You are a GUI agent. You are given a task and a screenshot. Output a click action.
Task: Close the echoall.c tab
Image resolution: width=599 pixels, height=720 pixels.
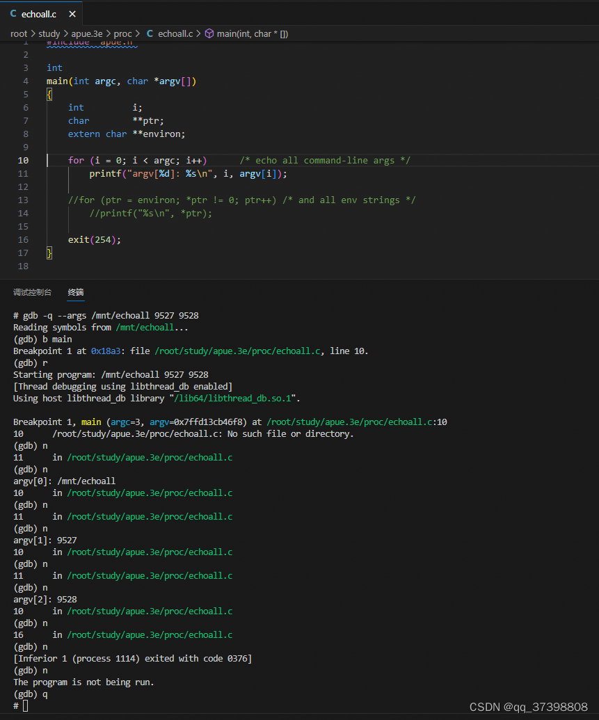(x=72, y=13)
